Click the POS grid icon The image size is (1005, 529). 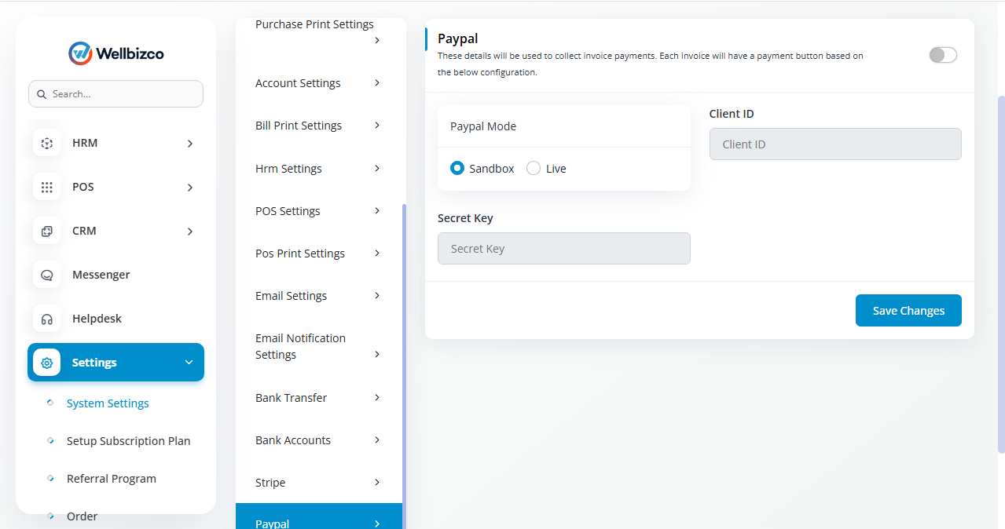[46, 187]
